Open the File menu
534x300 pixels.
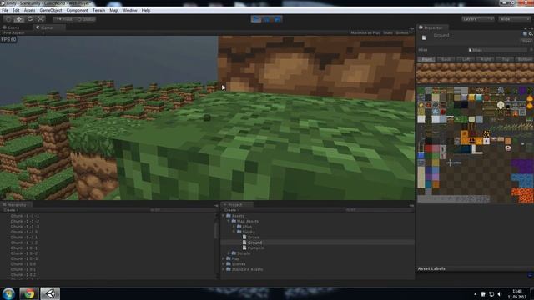(5, 10)
